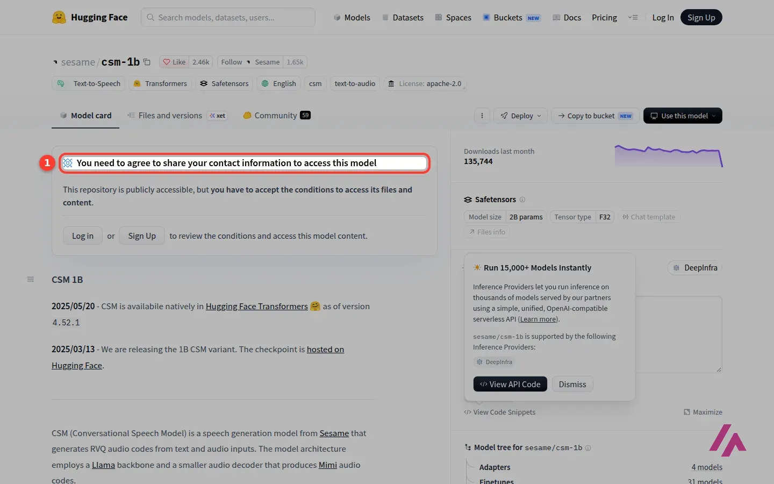Screen dimensions: 774x484
Task: Click the Hugging Face logo icon
Action: (59, 17)
